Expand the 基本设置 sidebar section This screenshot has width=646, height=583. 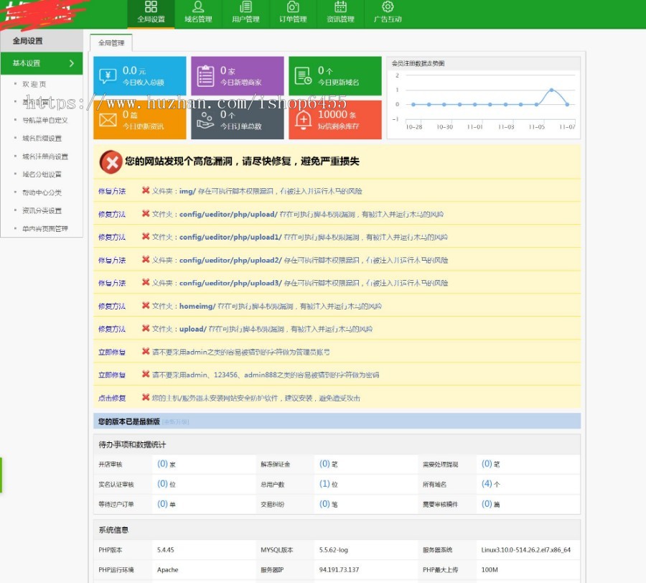point(42,63)
